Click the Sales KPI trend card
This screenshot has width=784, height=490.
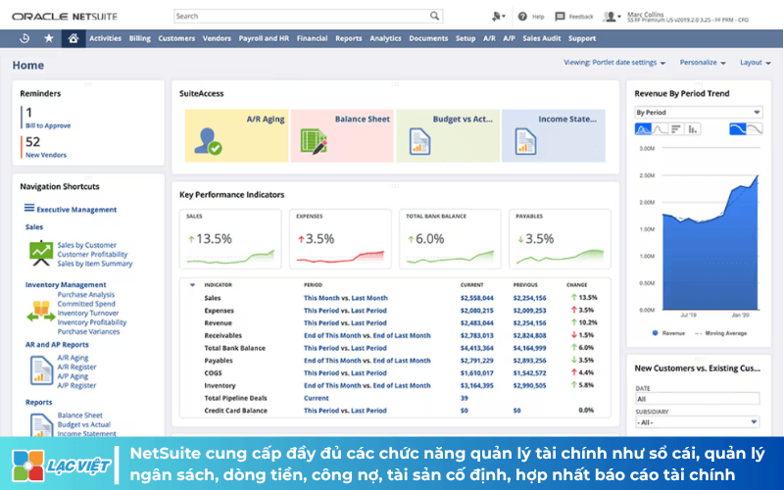230,239
